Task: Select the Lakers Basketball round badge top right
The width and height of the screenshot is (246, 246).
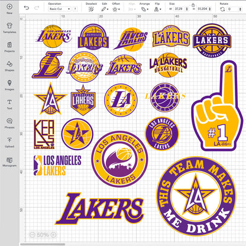Action: coord(212,40)
